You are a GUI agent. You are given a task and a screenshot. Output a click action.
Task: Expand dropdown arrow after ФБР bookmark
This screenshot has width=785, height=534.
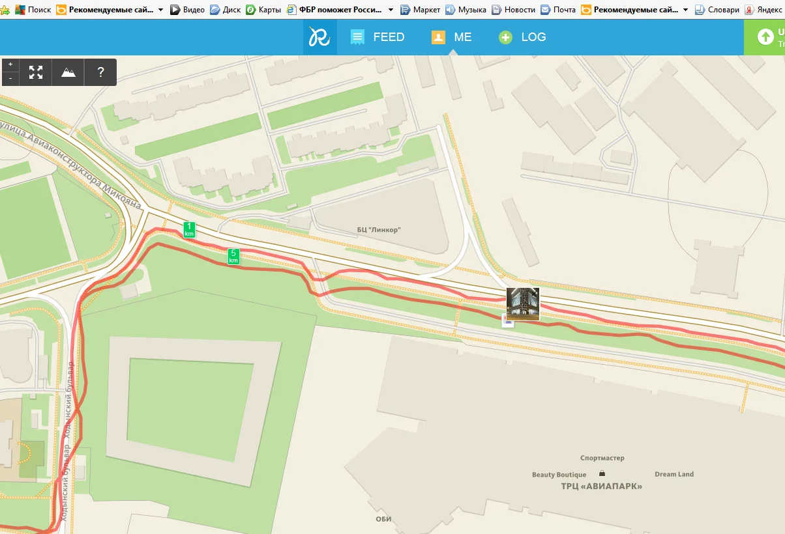tap(391, 10)
